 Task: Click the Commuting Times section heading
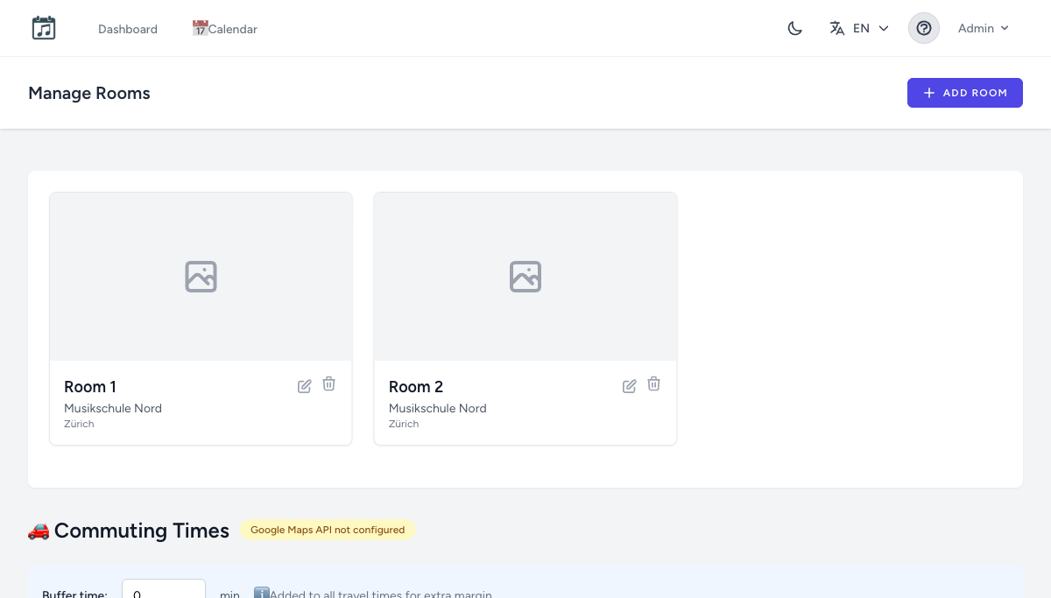129,531
